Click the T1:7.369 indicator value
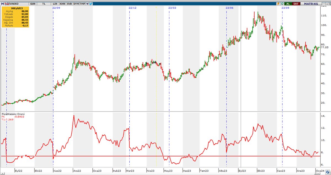331x175 pixels. point(7,120)
